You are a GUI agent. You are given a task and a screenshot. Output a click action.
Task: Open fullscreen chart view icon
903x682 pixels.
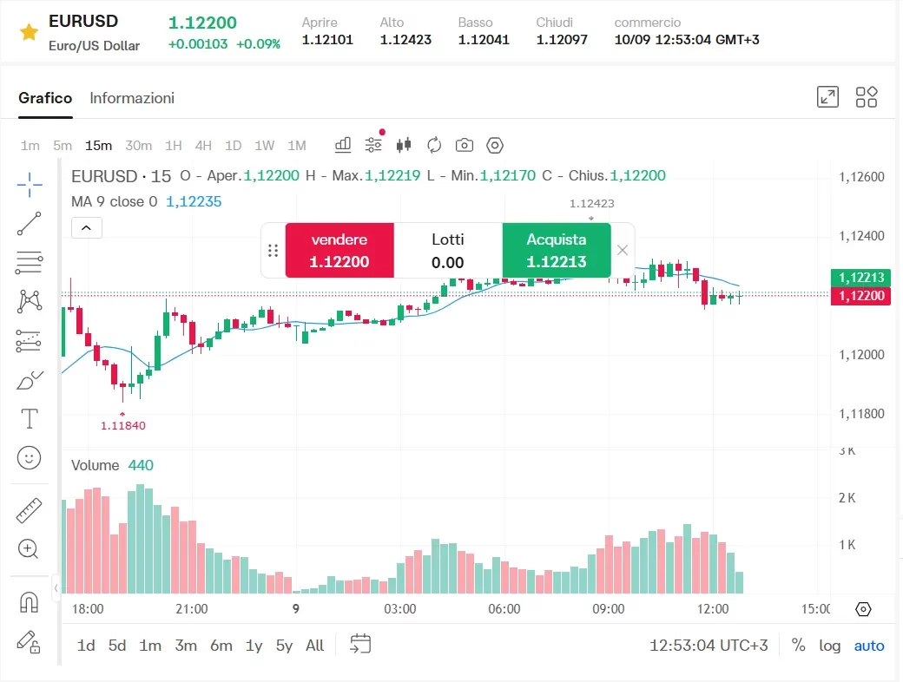(827, 96)
